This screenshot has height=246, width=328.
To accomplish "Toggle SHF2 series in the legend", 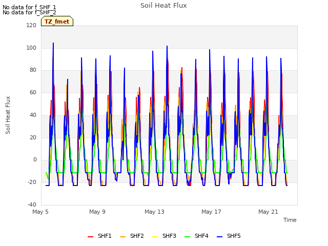I will tap(132, 236).
